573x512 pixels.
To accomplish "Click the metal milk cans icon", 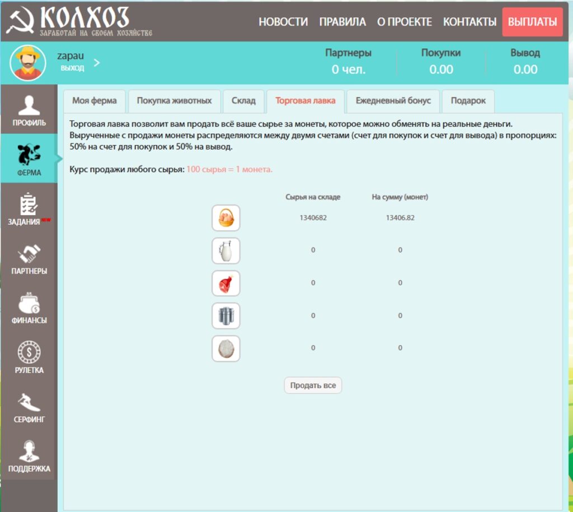I will (x=226, y=315).
